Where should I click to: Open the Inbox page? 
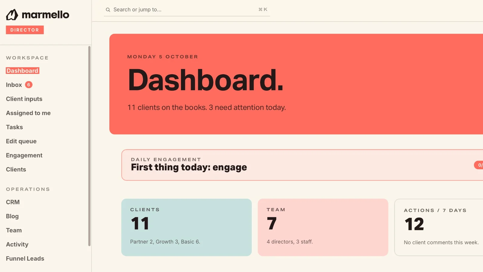(x=14, y=85)
